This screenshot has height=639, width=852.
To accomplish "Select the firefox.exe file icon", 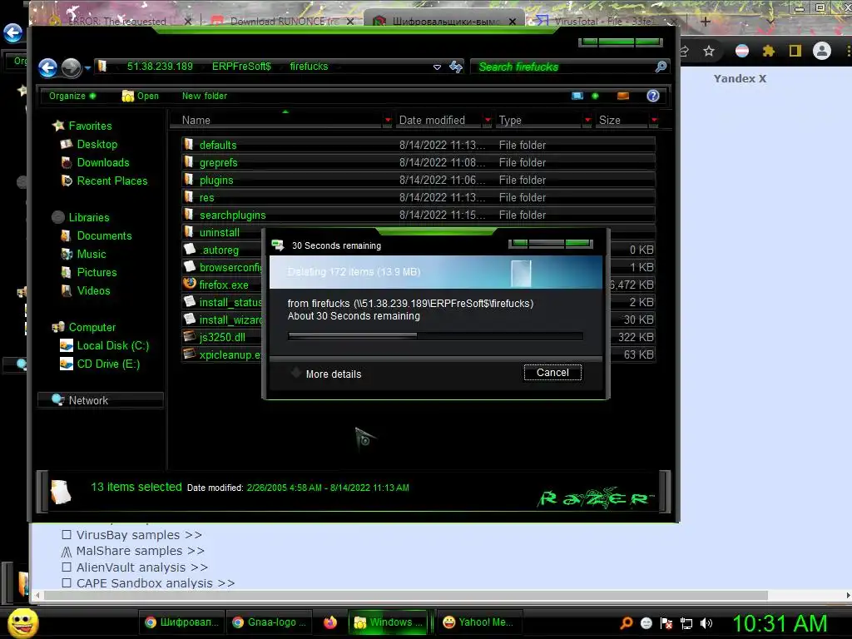I will click(x=190, y=284).
